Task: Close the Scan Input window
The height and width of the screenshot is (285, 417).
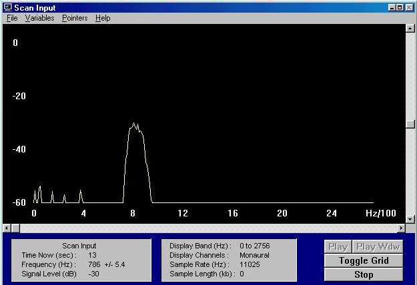Action: [x=410, y=7]
